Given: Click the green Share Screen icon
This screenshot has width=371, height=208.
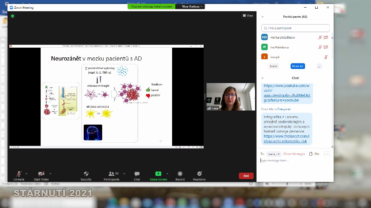Looking at the screenshot, I should pos(158,174).
